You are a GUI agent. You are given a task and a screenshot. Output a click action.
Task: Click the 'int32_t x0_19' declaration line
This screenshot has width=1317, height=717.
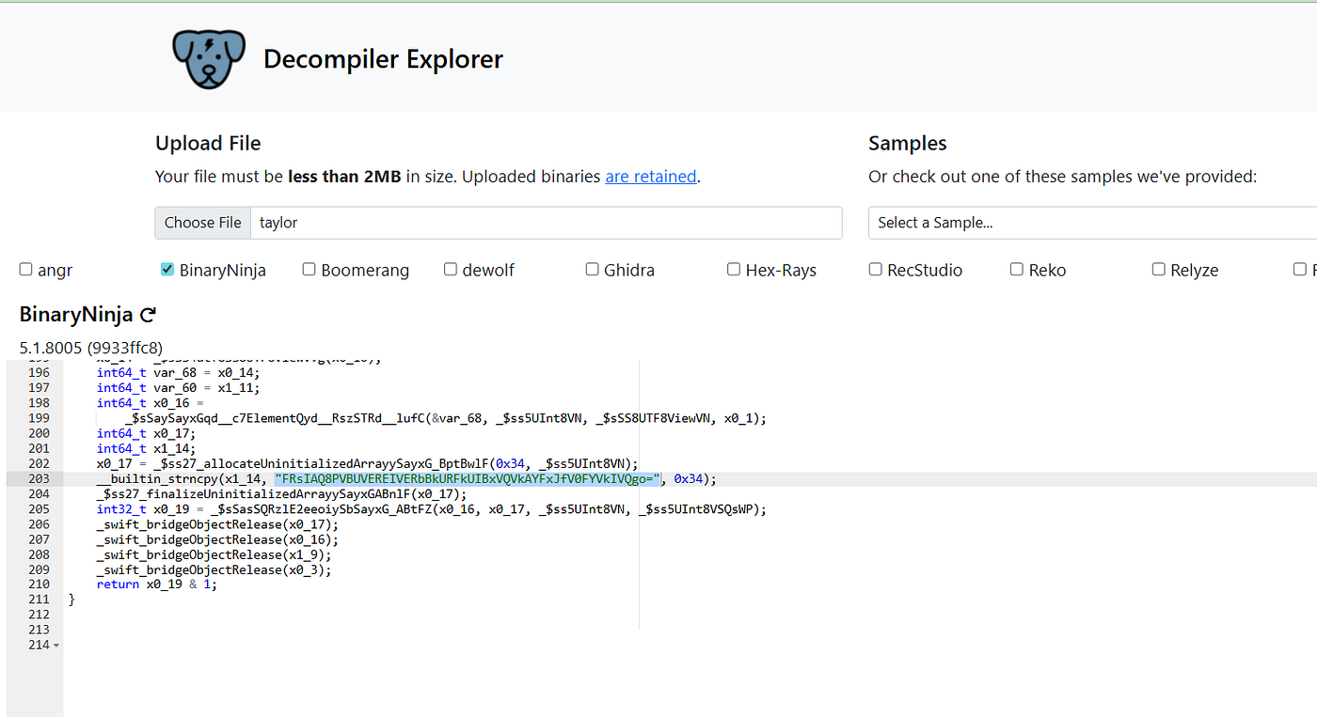432,509
